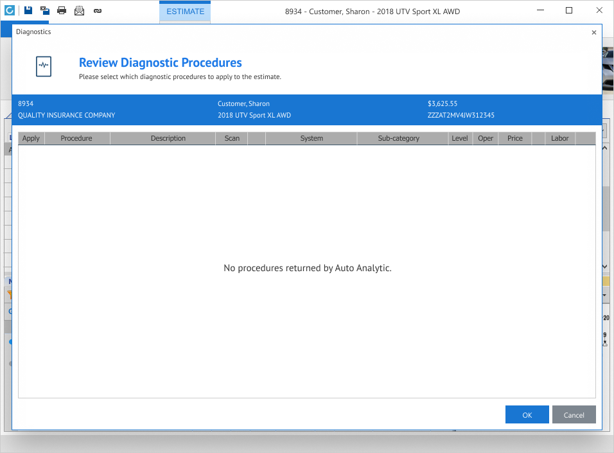Click the application logo icon in title bar
This screenshot has height=453, width=614.
(x=10, y=10)
